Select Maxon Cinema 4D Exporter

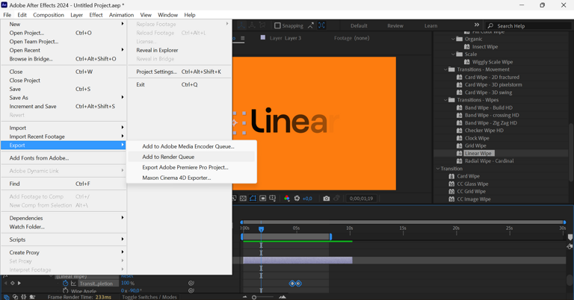pos(191,178)
